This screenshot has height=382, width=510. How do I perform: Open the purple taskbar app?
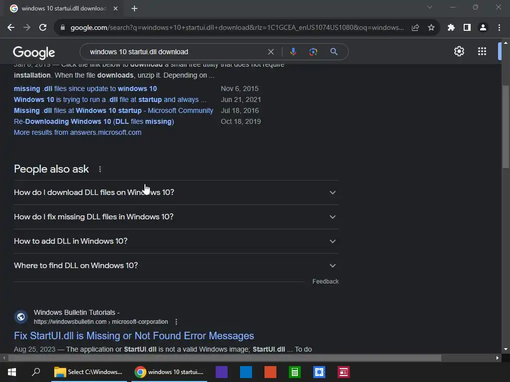pyautogui.click(x=222, y=372)
